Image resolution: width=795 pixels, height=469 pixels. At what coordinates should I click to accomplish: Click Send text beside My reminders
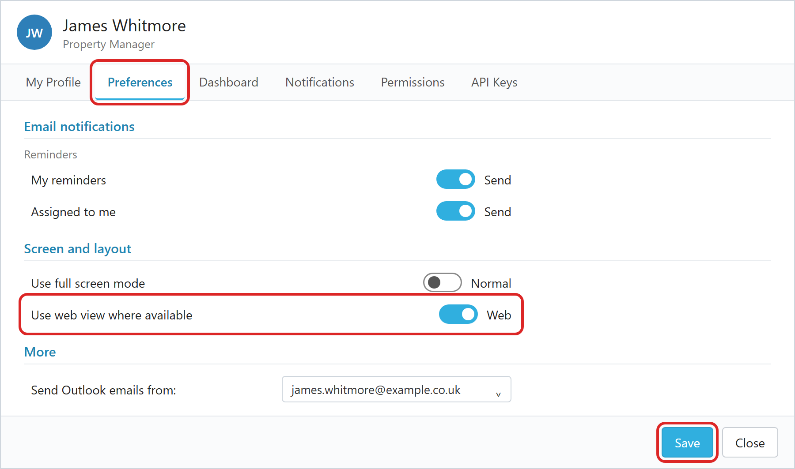pyautogui.click(x=498, y=180)
